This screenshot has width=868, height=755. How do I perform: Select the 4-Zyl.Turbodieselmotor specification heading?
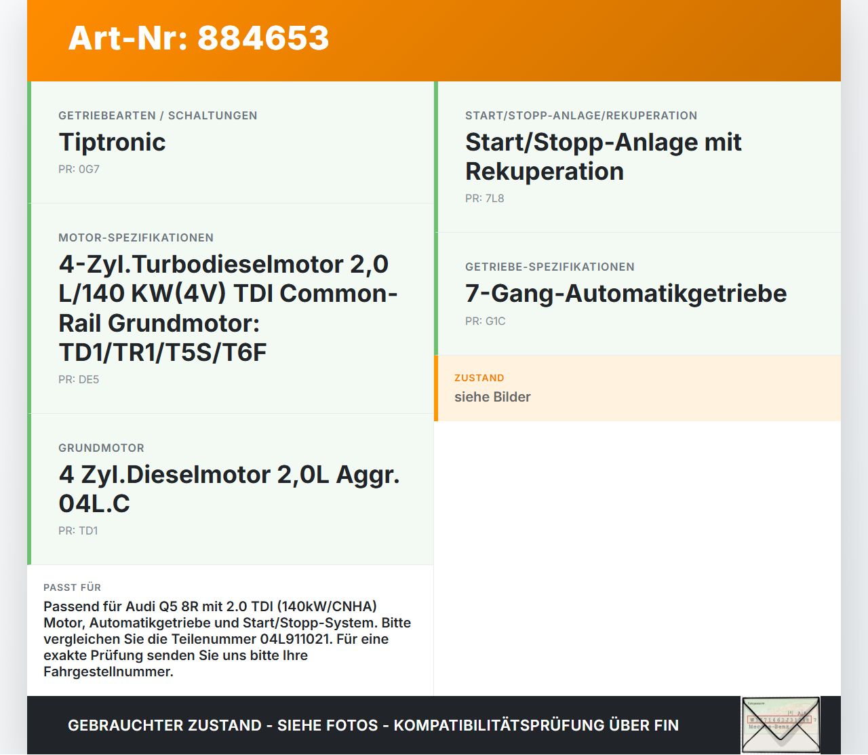(229, 308)
